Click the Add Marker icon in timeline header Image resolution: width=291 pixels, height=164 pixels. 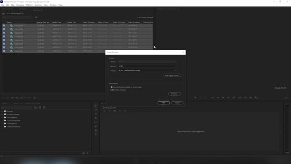(x=120, y=111)
